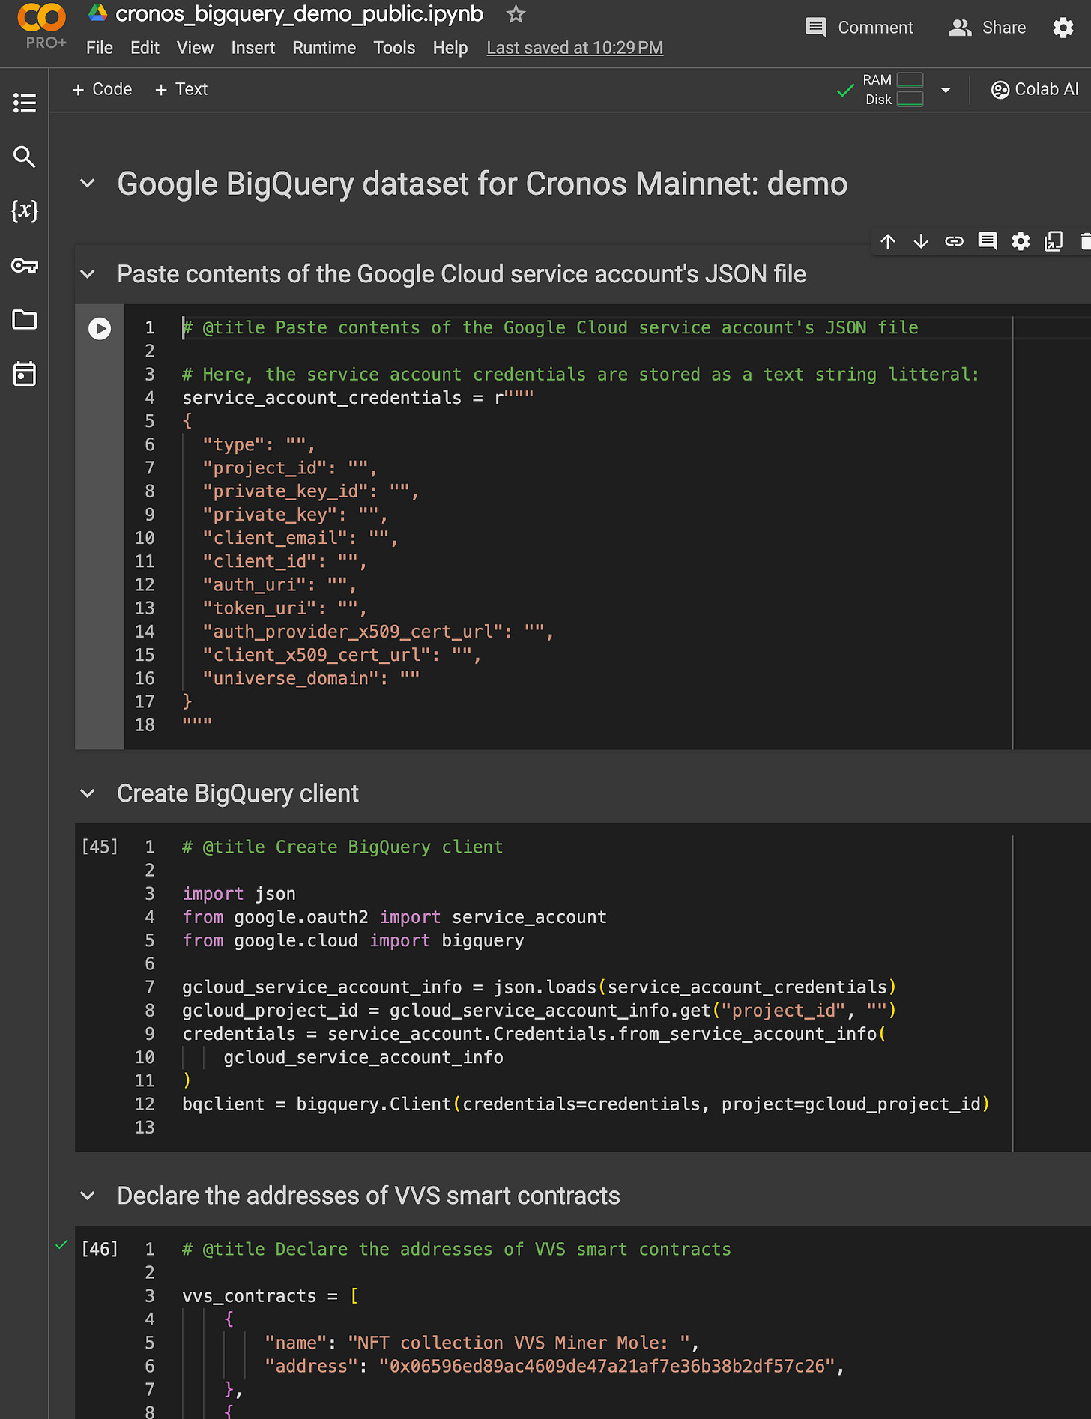1091x1419 pixels.
Task: Open the find and replace search icon
Action: (x=25, y=157)
